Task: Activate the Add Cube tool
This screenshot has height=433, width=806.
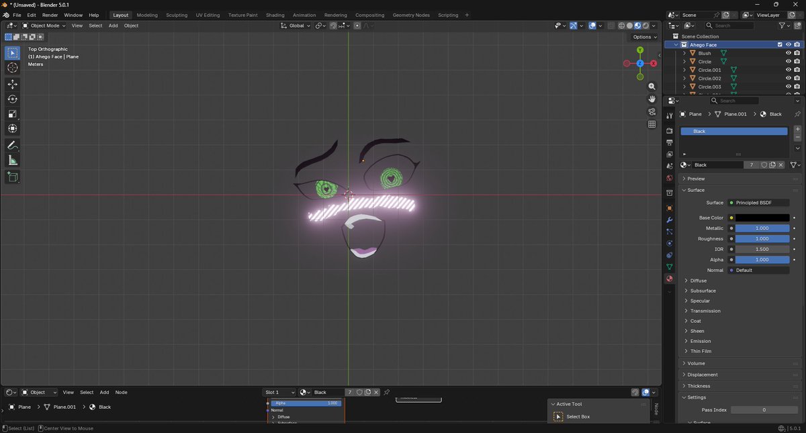Action: coord(13,177)
